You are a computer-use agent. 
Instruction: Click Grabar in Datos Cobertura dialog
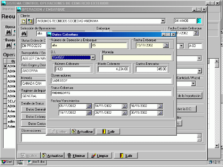[x=59, y=132]
